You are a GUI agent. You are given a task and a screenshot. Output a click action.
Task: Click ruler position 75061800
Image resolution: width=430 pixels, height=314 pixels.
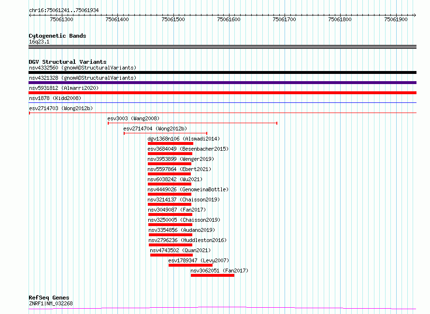tap(340, 19)
